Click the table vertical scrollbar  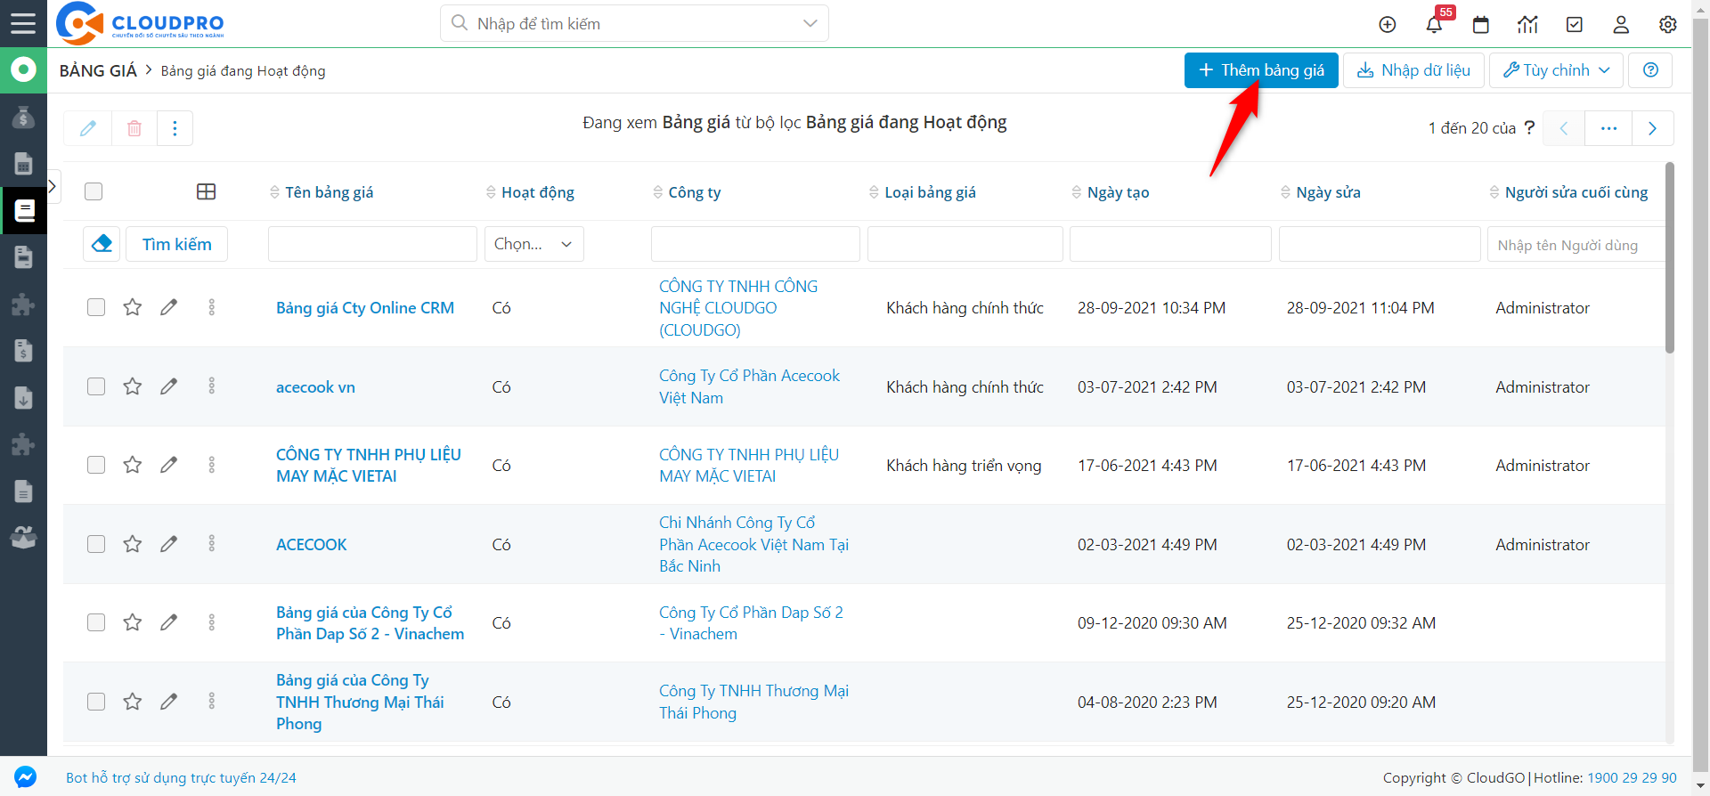(1670, 258)
